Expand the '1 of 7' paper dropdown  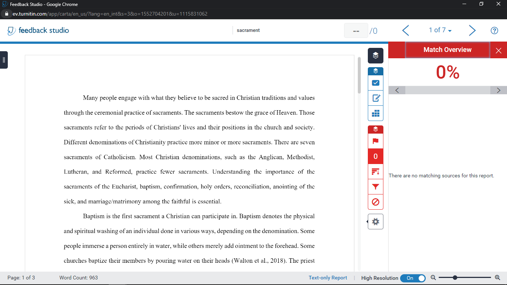[440, 30]
